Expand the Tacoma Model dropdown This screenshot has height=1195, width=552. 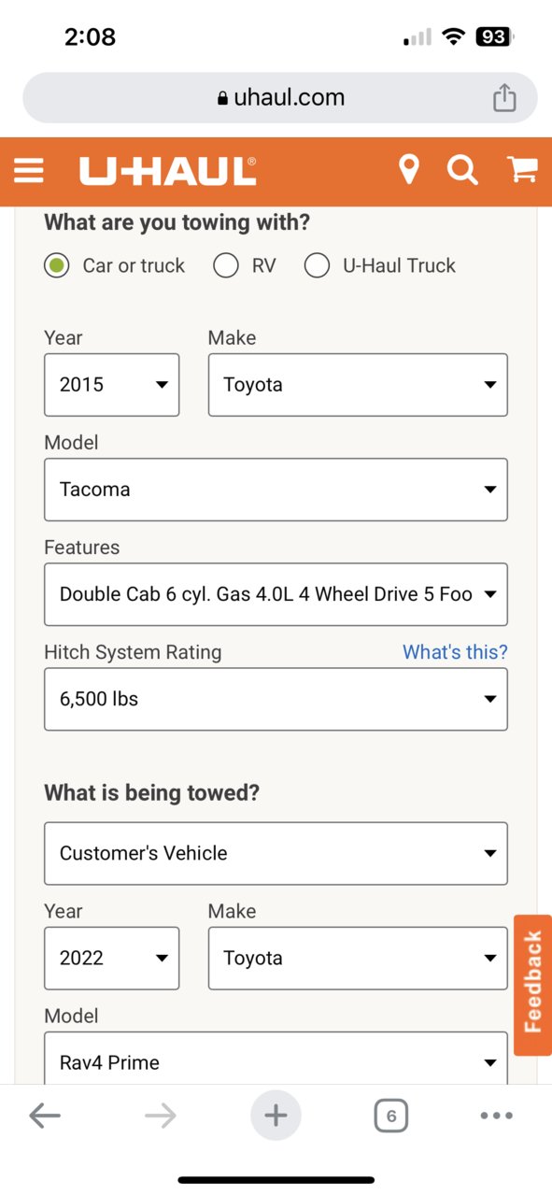[x=276, y=490]
